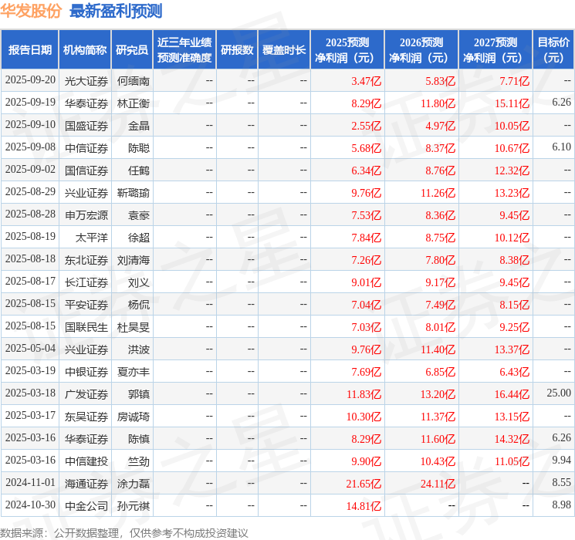Click analyst name 房诚琦
This screenshot has height=540, width=575.
(133, 417)
